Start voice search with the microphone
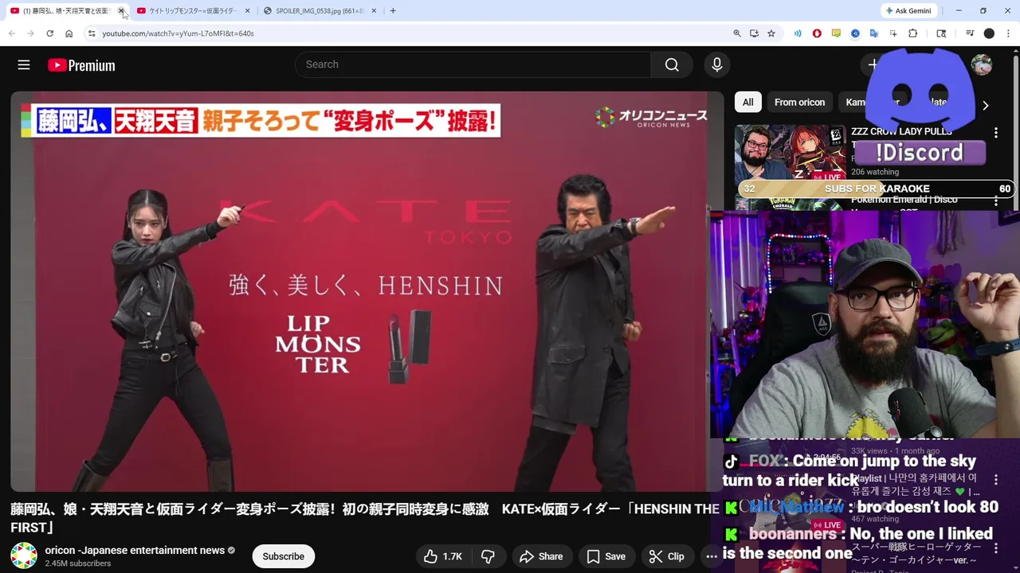 coord(717,64)
